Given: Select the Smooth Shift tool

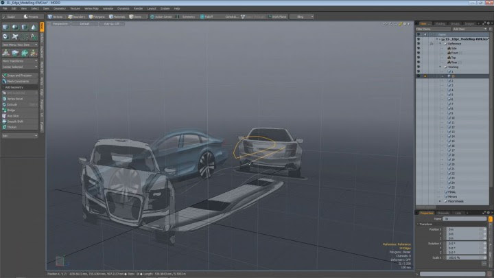Looking at the screenshot, I should [x=16, y=121].
